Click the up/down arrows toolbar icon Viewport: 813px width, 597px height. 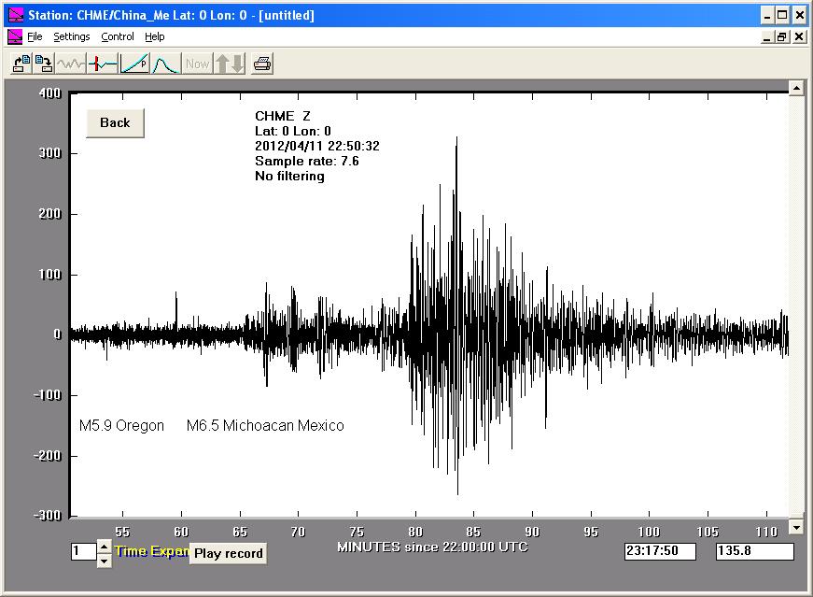pyautogui.click(x=229, y=64)
